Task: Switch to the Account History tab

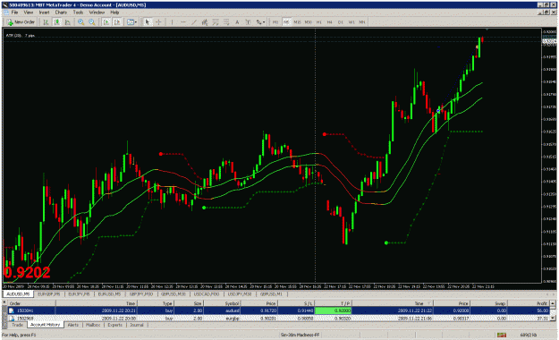Action: click(45, 325)
